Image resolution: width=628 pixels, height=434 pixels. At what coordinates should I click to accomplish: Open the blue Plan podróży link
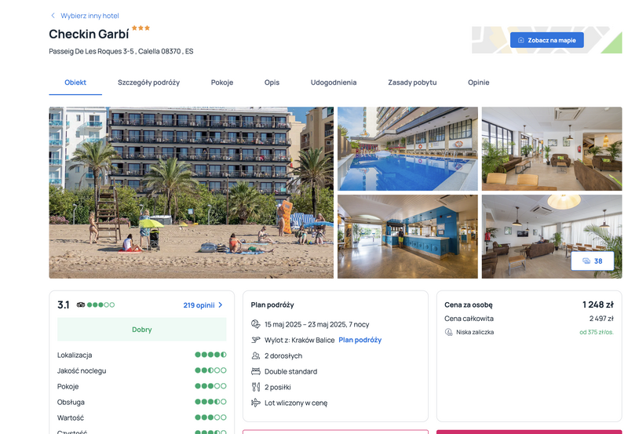pos(360,340)
